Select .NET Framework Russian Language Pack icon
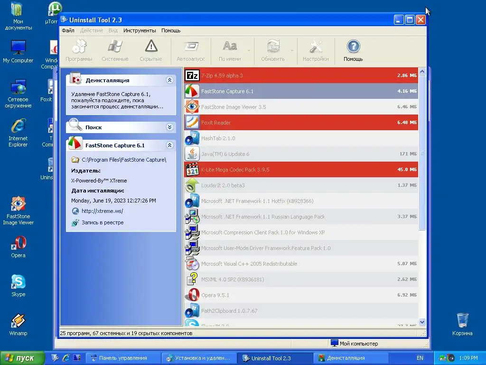Screen dimensions: 486x365 [x=192, y=217]
